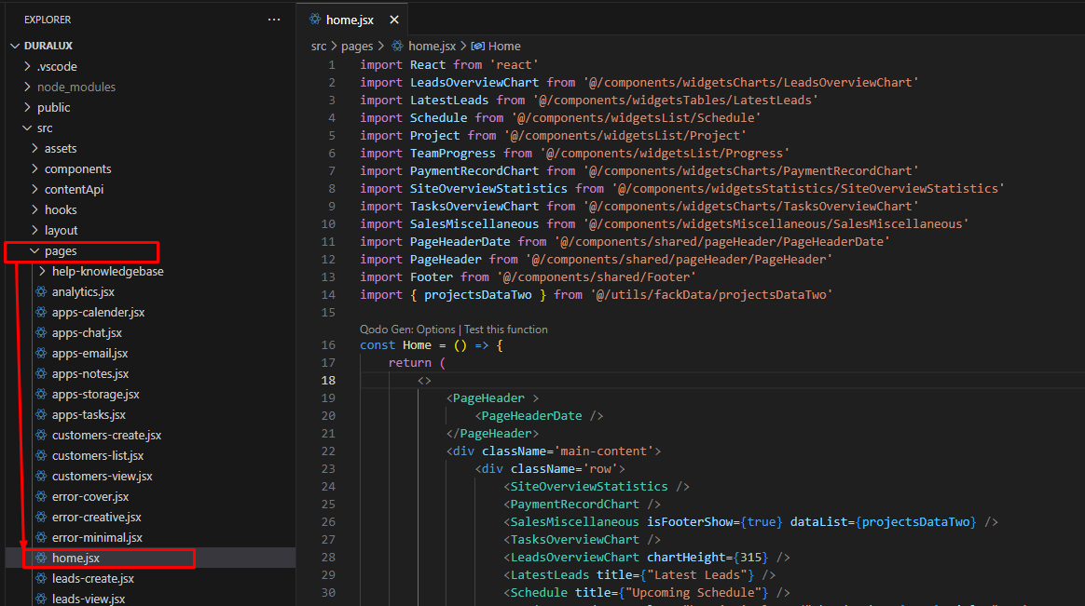The height and width of the screenshot is (606, 1085).
Task: Click the 'projectsDataTwo' import on line 14
Action: tap(477, 294)
